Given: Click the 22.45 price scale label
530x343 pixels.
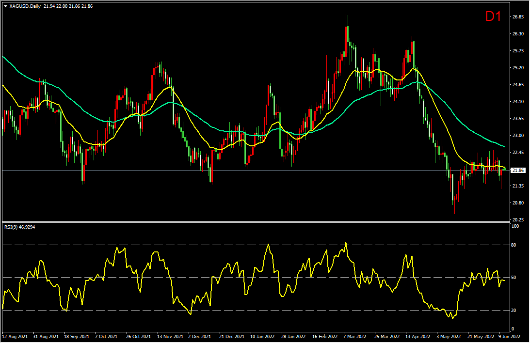Looking at the screenshot, I should tap(518, 152).
